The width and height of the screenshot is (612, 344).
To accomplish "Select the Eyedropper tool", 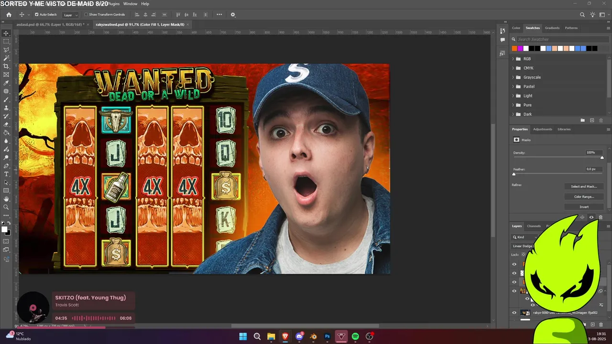I will coord(6,83).
